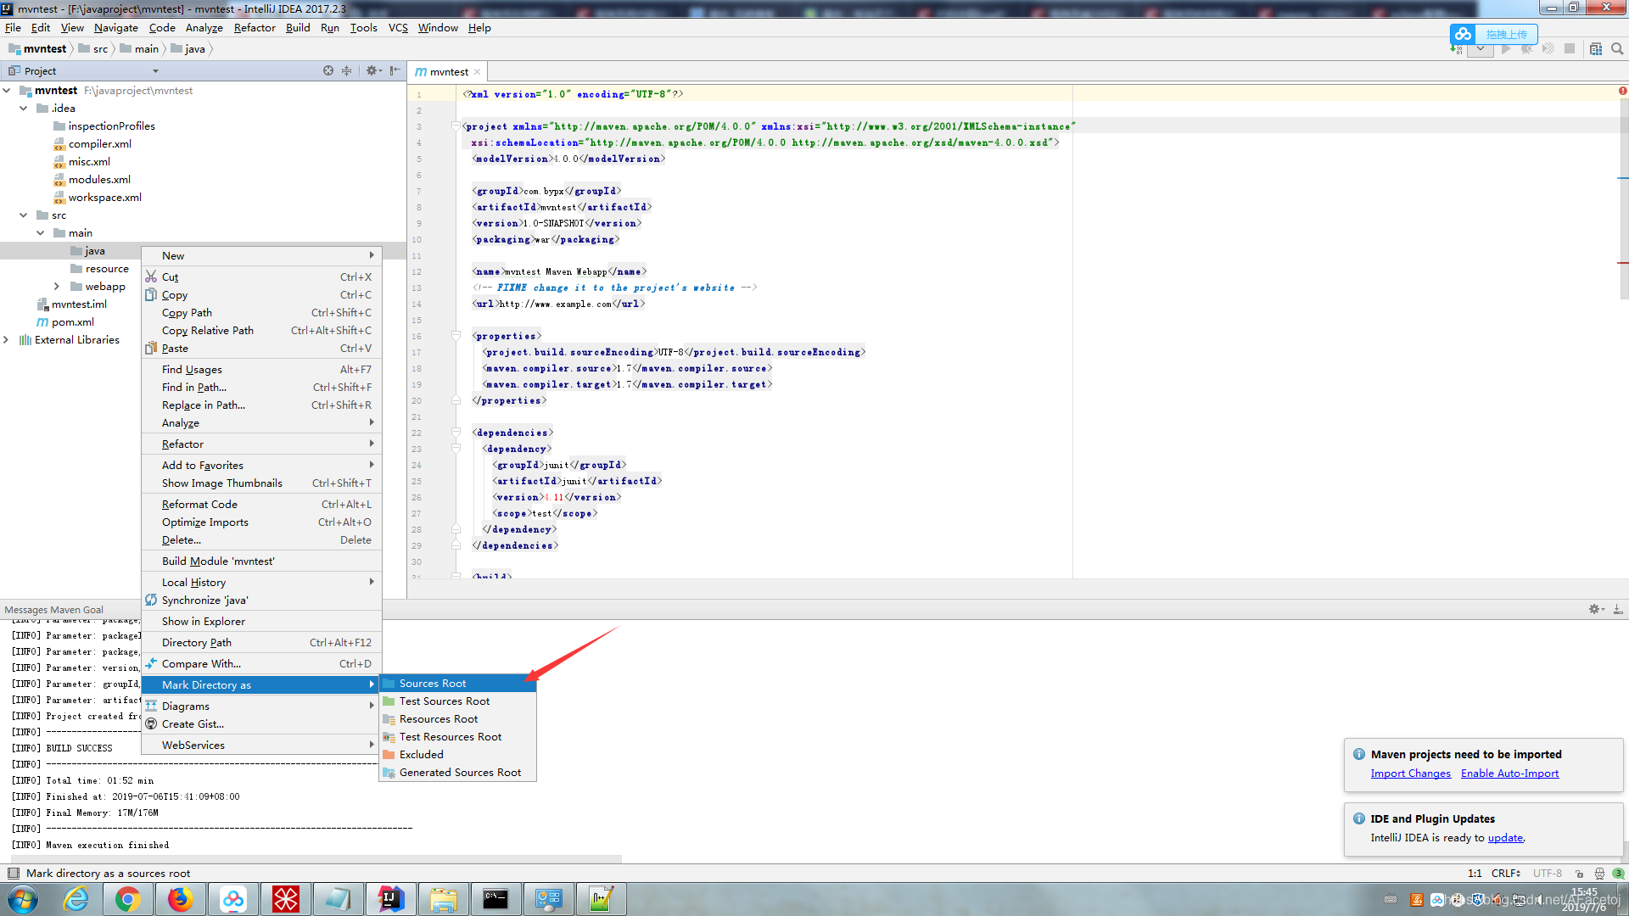Screen dimensions: 1629x916
Task: Hide Project tool window with arrow icon
Action: [x=395, y=71]
